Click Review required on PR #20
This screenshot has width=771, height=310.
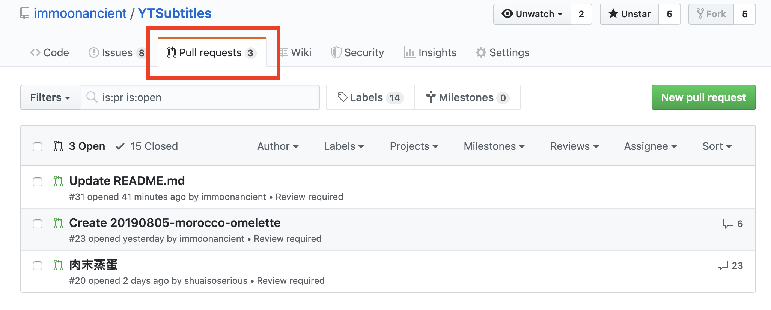tap(291, 281)
